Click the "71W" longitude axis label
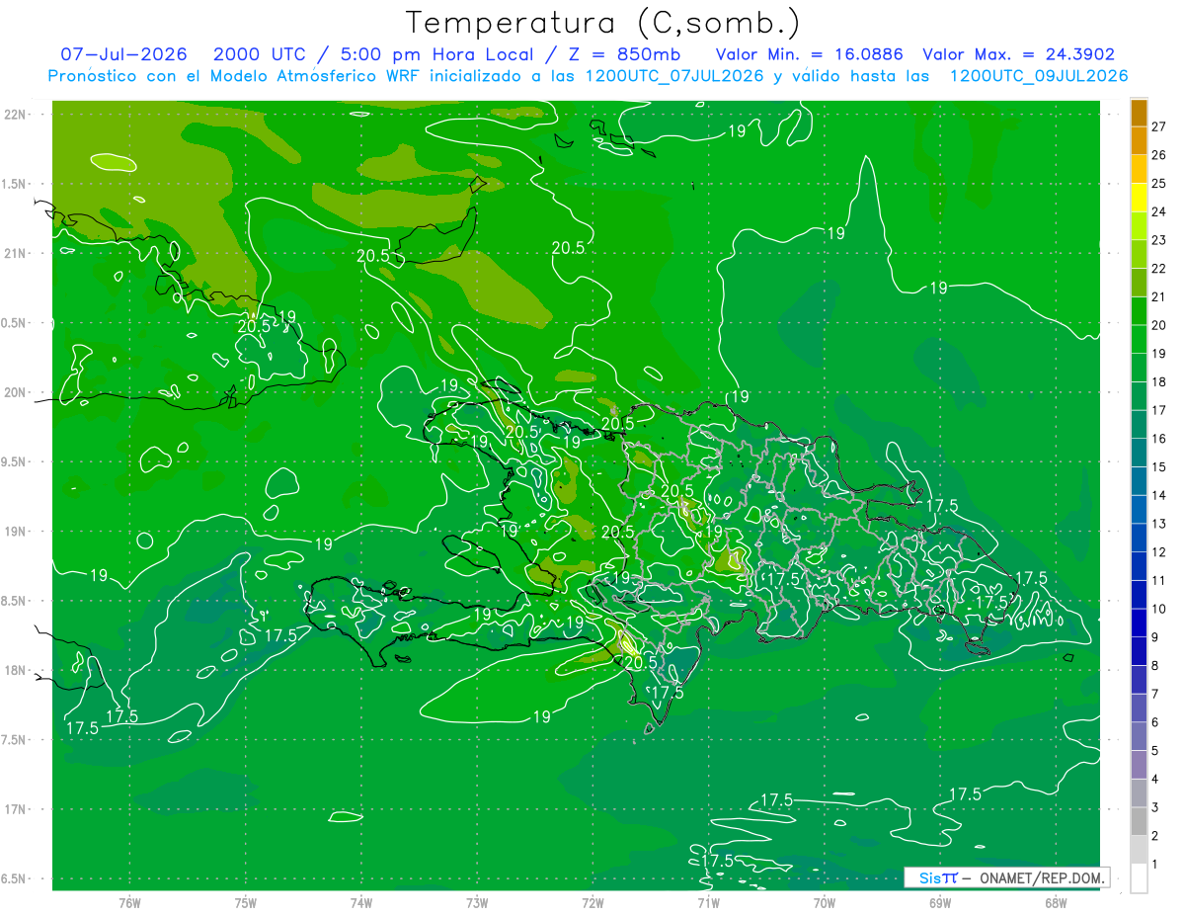 point(708,904)
